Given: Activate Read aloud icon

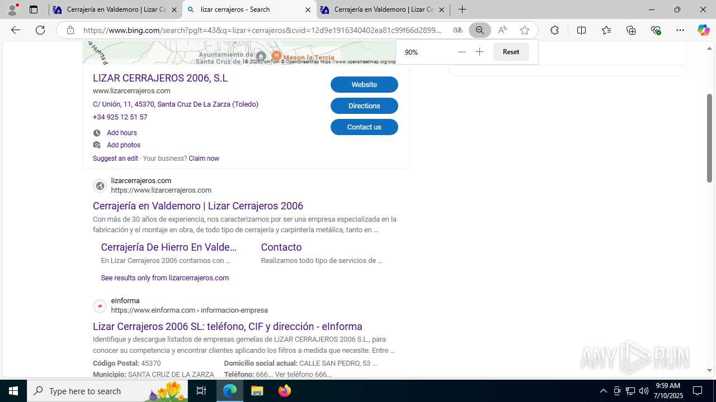Looking at the screenshot, I should point(502,30).
